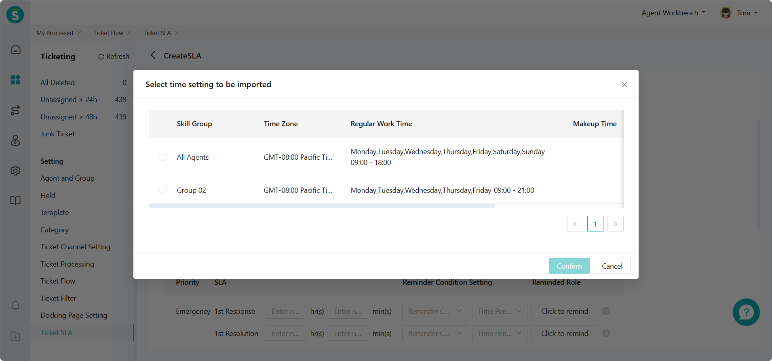Open the Agent Workbench dropdown
Image resolution: width=772 pixels, height=361 pixels.
tap(674, 13)
